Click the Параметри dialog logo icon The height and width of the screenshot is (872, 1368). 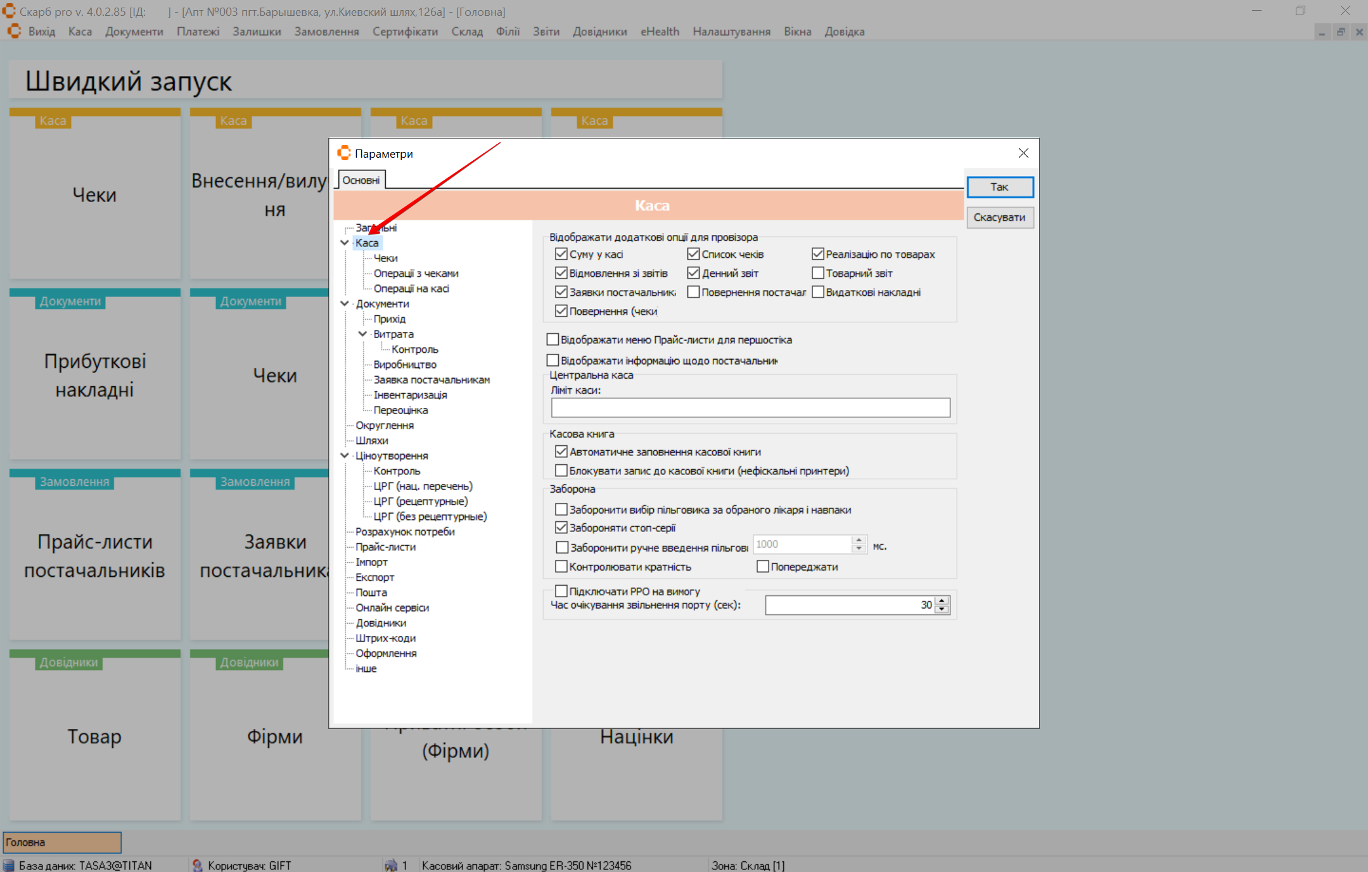(x=344, y=153)
